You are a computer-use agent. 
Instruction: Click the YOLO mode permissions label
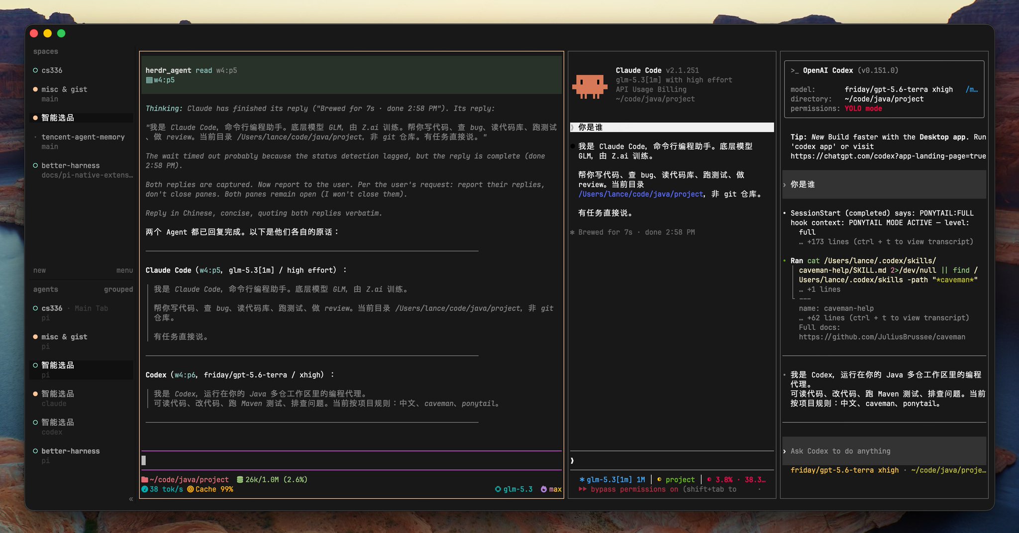863,108
